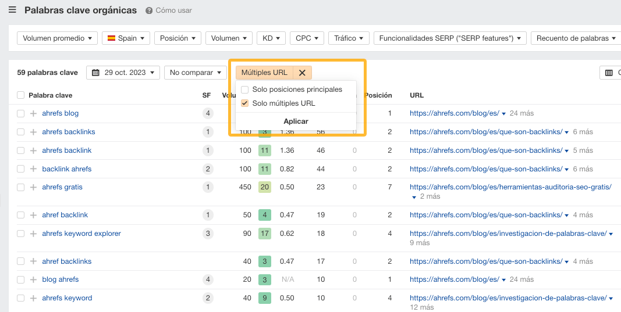Click the plus icon beside ahrefs keyword
Image resolution: width=621 pixels, height=312 pixels.
(33, 298)
